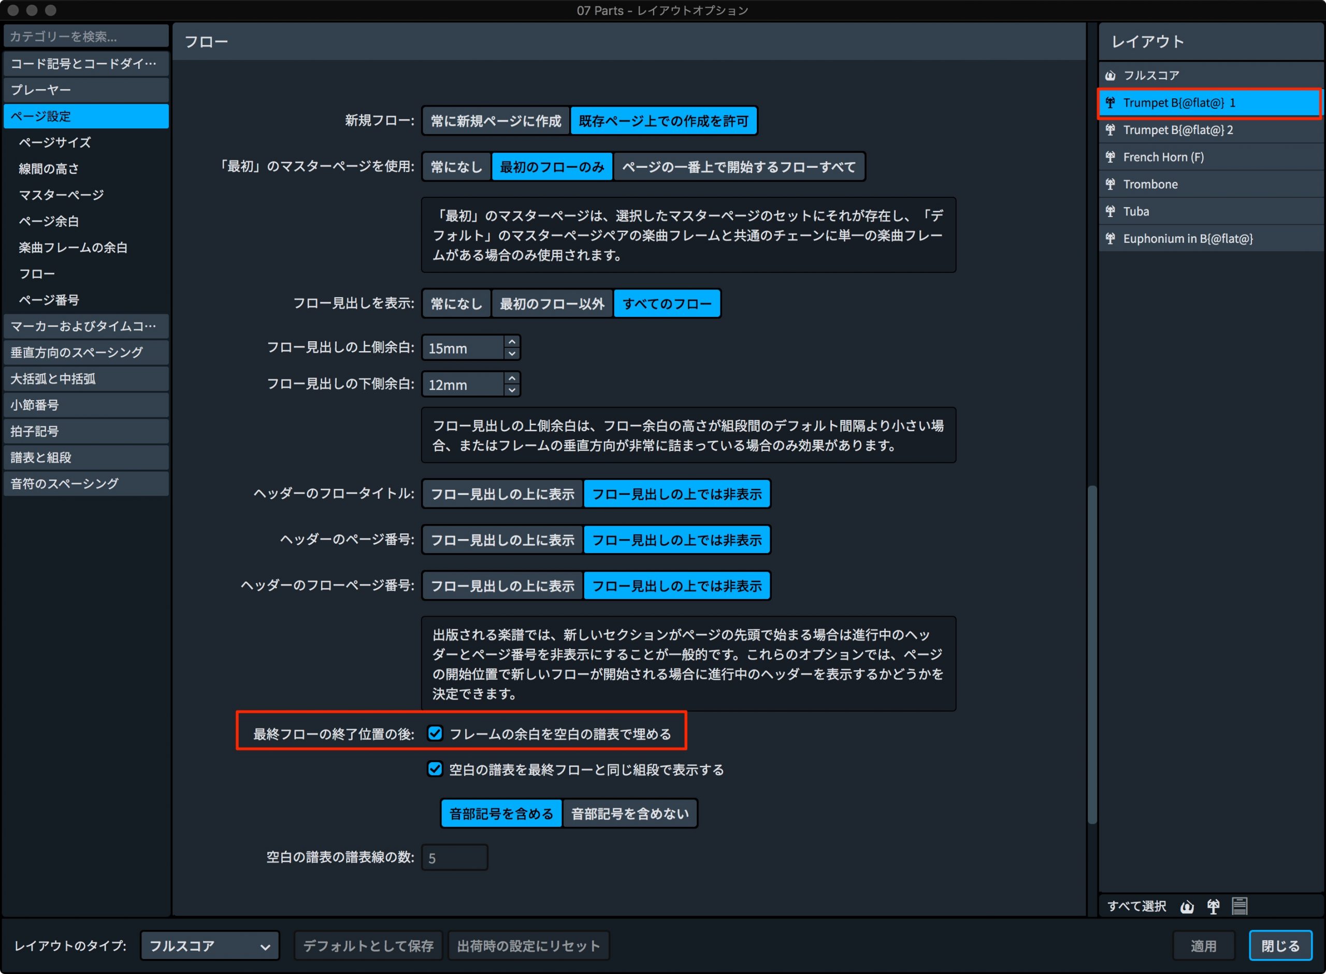Decrease flow heading bottom margin value

point(512,390)
